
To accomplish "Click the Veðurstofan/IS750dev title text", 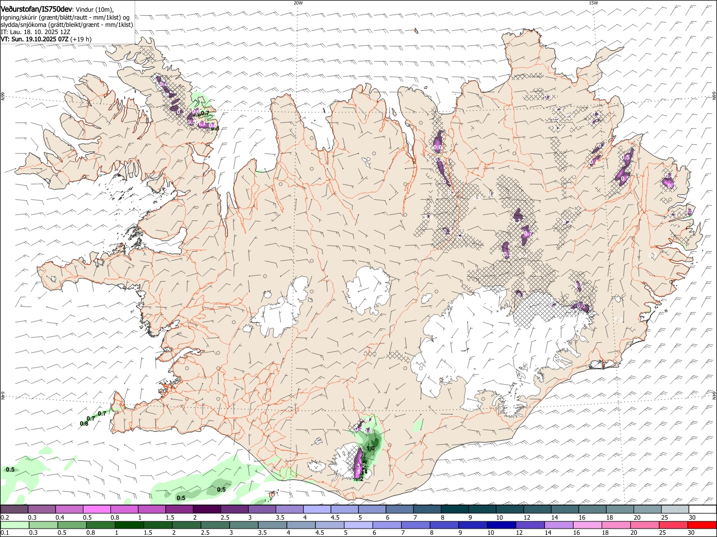I will click(x=36, y=9).
